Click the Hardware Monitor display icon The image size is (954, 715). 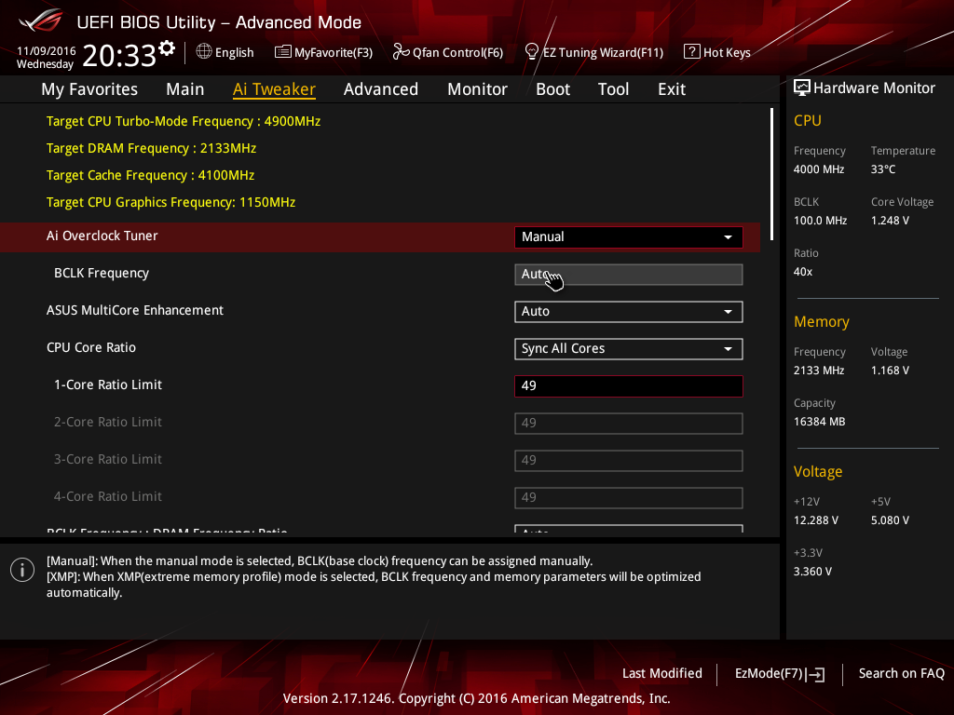[802, 88]
